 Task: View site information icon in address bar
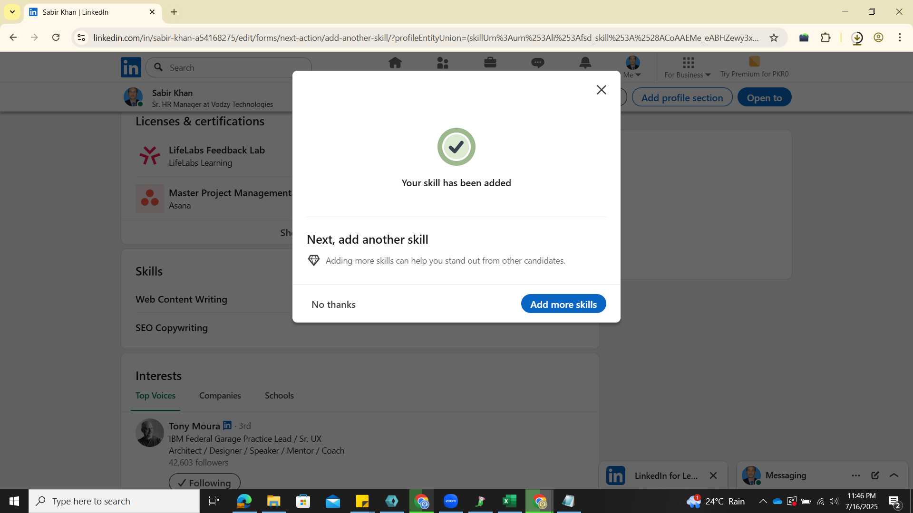point(81,38)
